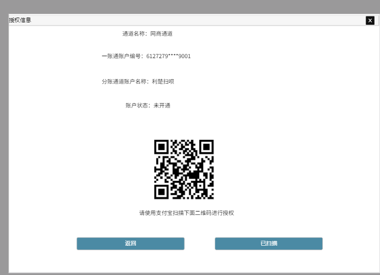Click the 分账通道账户名称 label
This screenshot has height=275, width=380.
[125, 82]
